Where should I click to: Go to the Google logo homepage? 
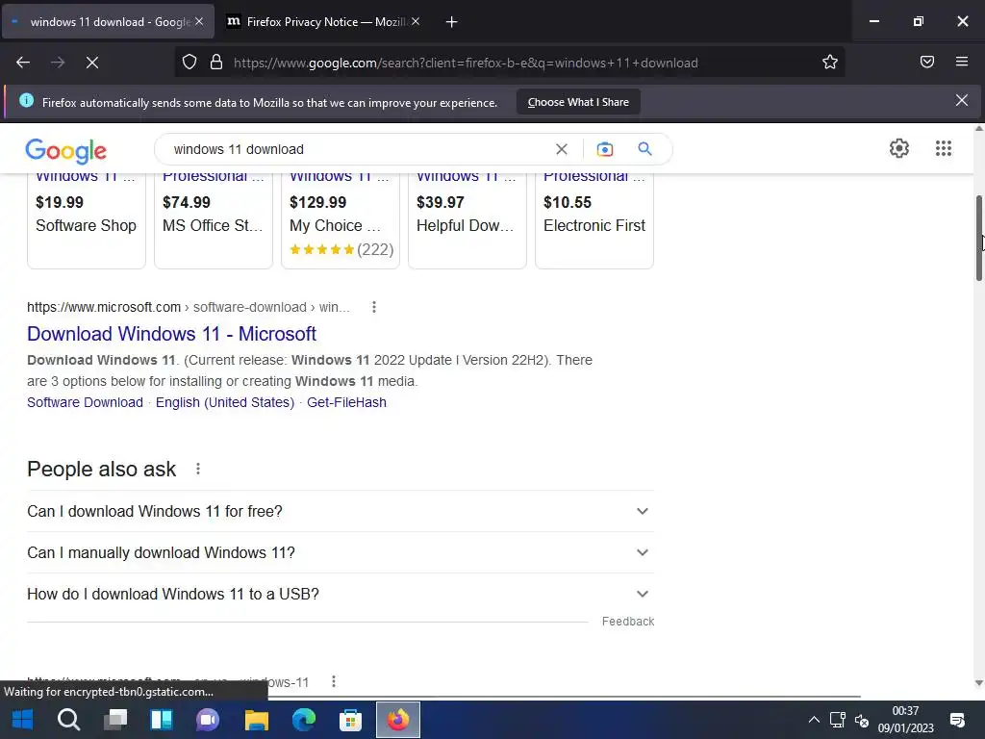coord(66,151)
